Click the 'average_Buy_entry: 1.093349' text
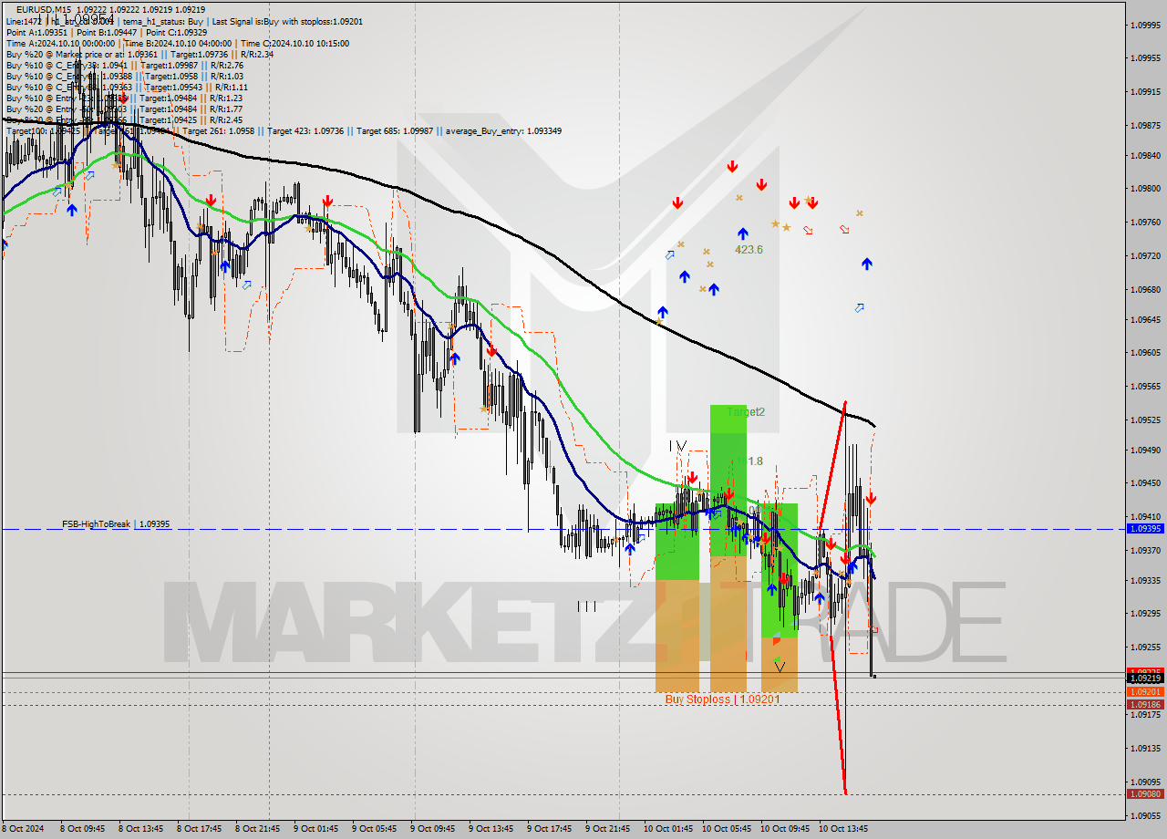This screenshot has height=839, width=1167. pos(503,130)
